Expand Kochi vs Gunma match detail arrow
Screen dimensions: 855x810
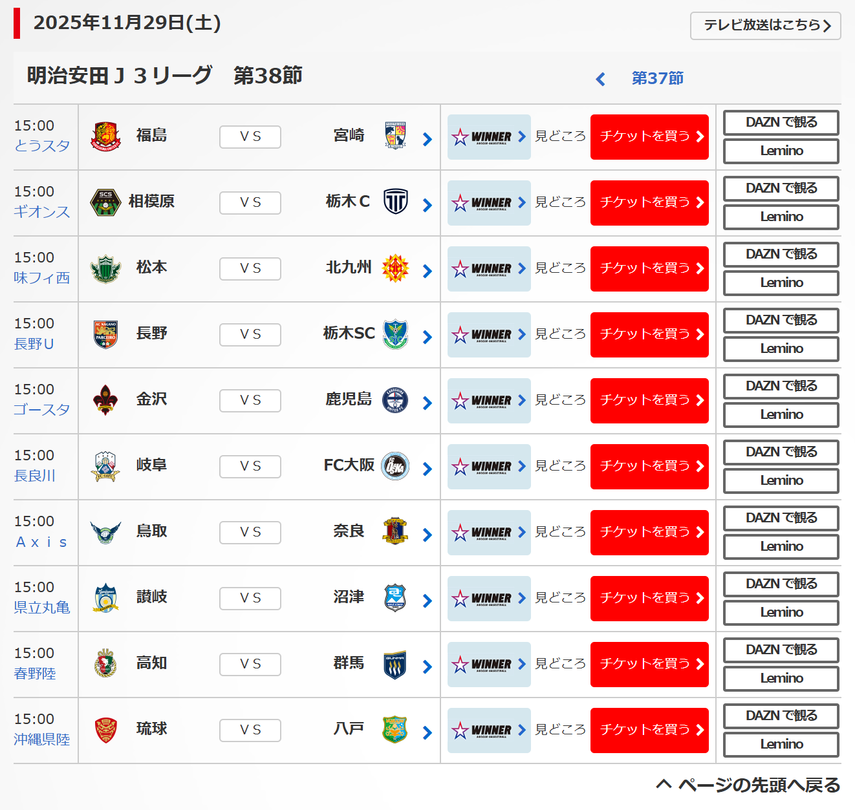pos(427,666)
